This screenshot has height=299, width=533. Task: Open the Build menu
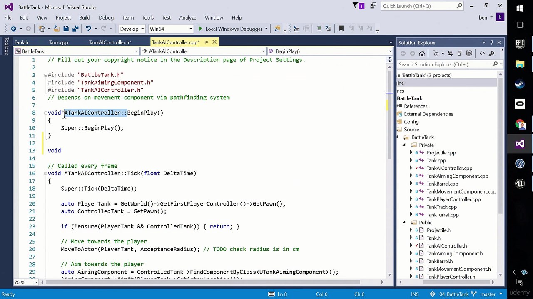coord(85,17)
